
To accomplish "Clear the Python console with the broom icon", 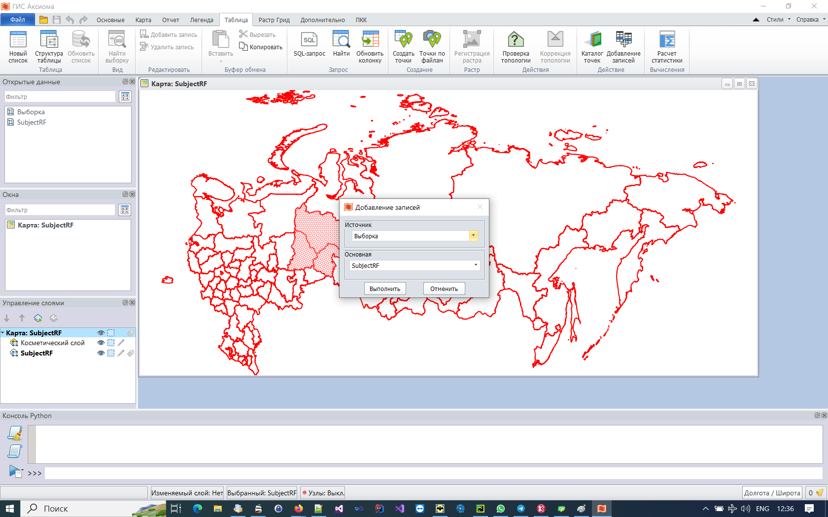I will click(x=15, y=433).
